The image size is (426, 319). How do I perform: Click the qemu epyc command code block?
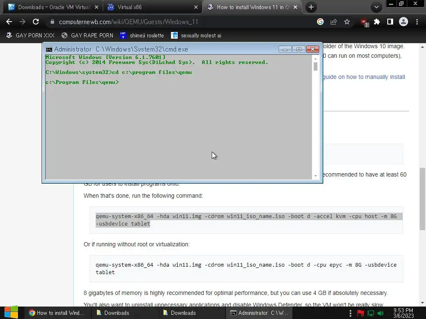tap(246, 269)
